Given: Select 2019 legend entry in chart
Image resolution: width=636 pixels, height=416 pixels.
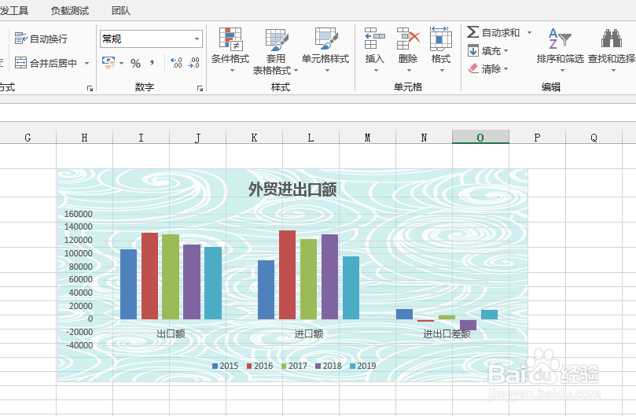Looking at the screenshot, I should click(363, 366).
